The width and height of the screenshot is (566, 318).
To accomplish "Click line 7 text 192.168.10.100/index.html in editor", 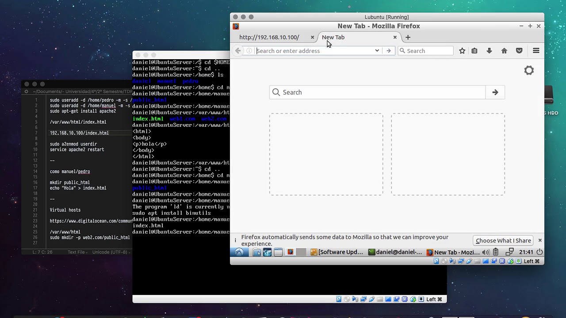I will pos(79,133).
